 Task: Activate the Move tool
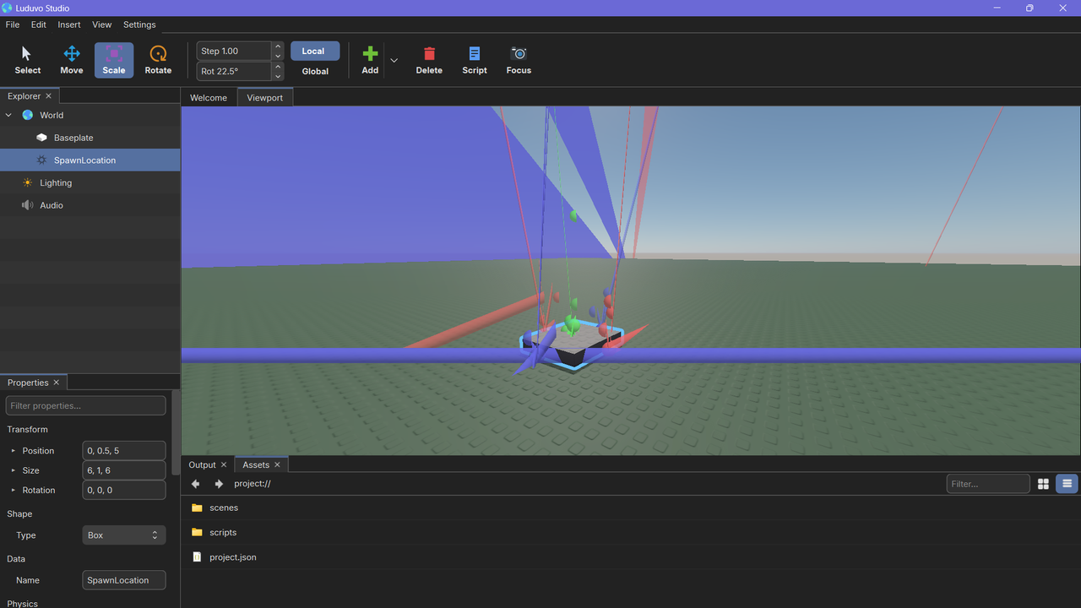(72, 61)
